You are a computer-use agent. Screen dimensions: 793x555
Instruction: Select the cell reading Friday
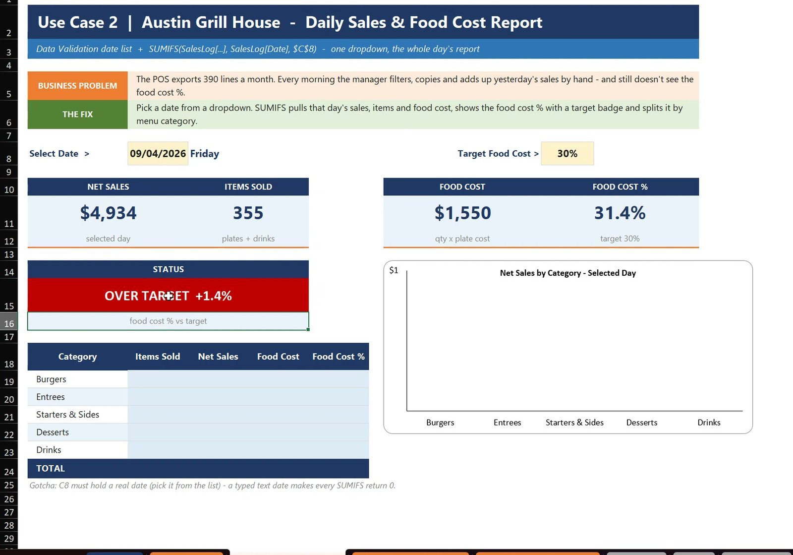click(205, 153)
